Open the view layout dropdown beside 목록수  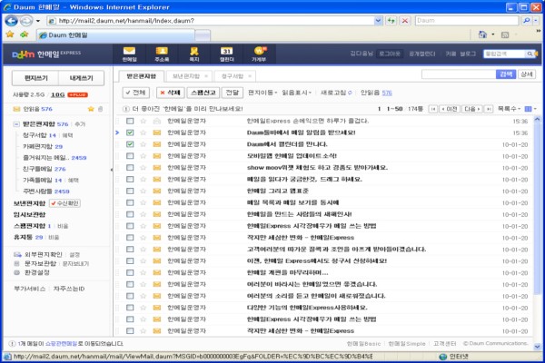pos(530,109)
